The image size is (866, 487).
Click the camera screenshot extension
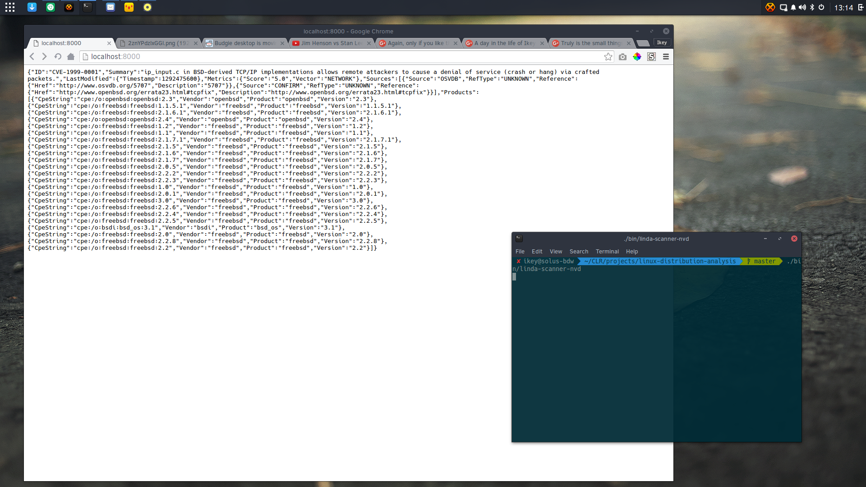[622, 56]
